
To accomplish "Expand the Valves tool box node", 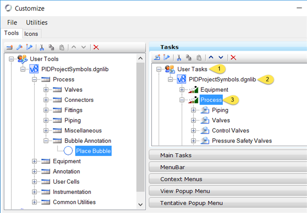I will coord(46,90).
